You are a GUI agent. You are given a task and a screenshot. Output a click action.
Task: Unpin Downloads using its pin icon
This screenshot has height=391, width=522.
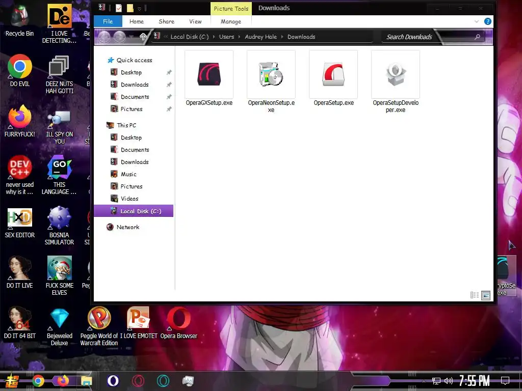coord(169,85)
